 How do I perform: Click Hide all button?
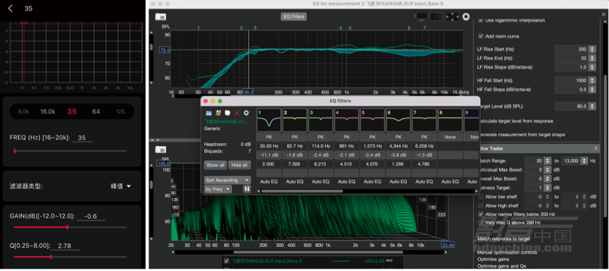tap(239, 165)
